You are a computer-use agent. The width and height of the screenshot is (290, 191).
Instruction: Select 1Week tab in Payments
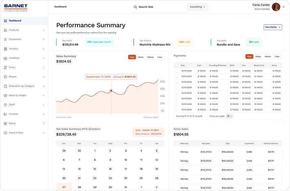(258, 56)
